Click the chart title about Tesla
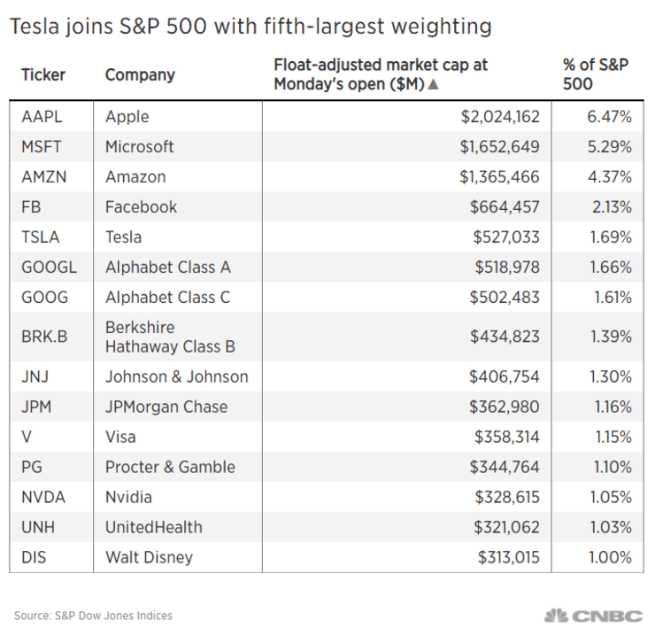655x636 pixels. 250,27
